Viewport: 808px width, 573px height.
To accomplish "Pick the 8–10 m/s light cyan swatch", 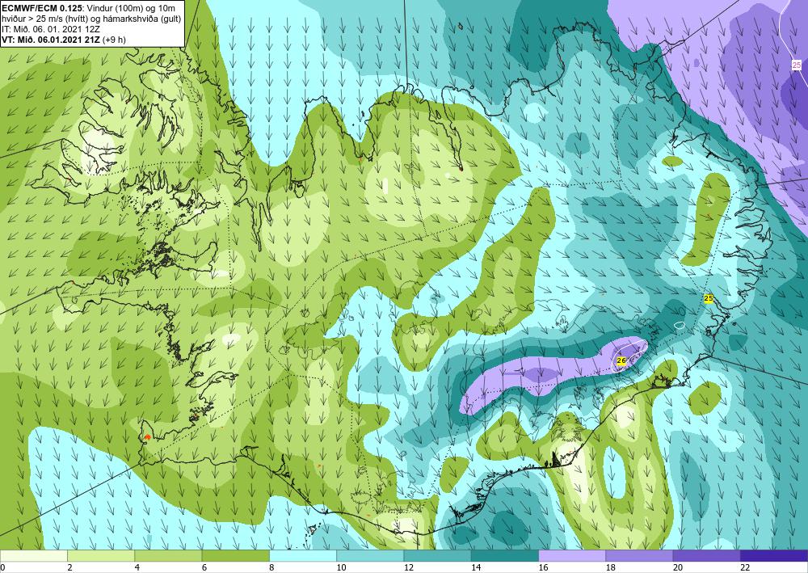I will coord(303,555).
